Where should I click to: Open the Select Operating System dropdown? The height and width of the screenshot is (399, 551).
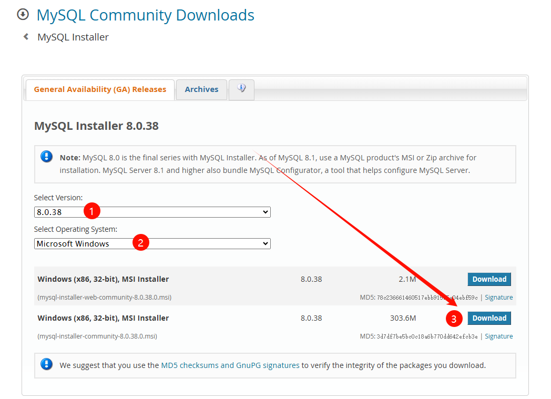(x=152, y=244)
